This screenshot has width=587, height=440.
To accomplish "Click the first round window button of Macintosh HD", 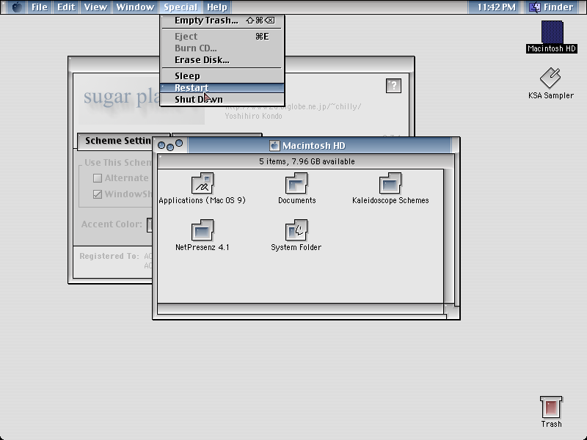I will click(161, 145).
